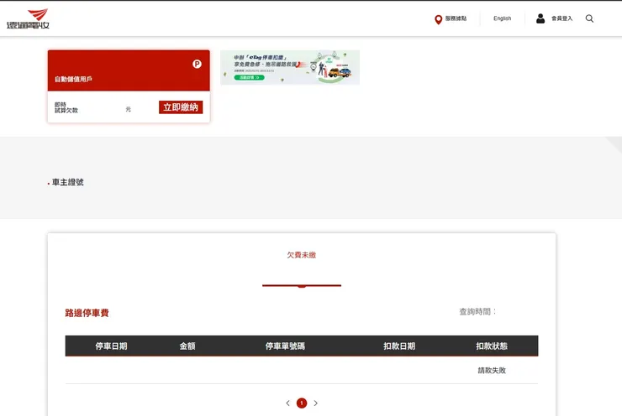The width and height of the screenshot is (622, 416).
Task: Click the 自動儲值用戶 text on card
Action: tap(73, 79)
